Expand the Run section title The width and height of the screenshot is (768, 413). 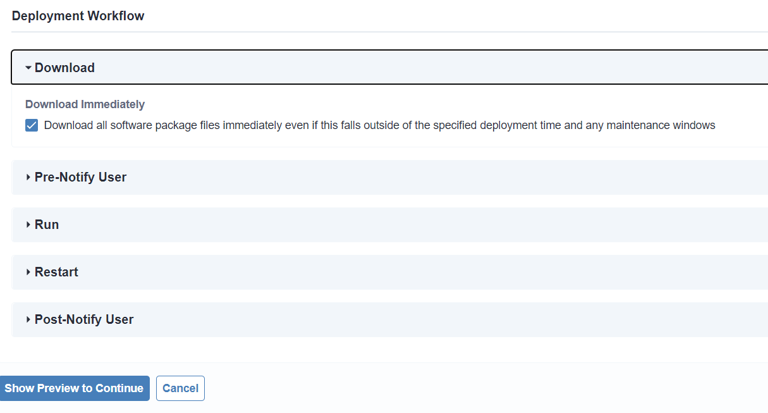tap(47, 225)
